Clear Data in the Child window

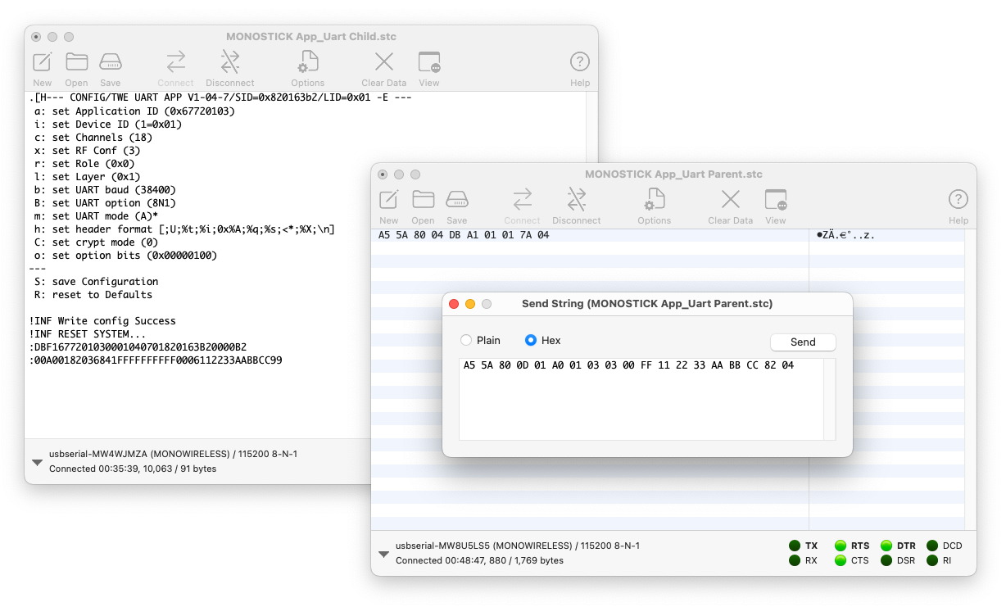[383, 63]
